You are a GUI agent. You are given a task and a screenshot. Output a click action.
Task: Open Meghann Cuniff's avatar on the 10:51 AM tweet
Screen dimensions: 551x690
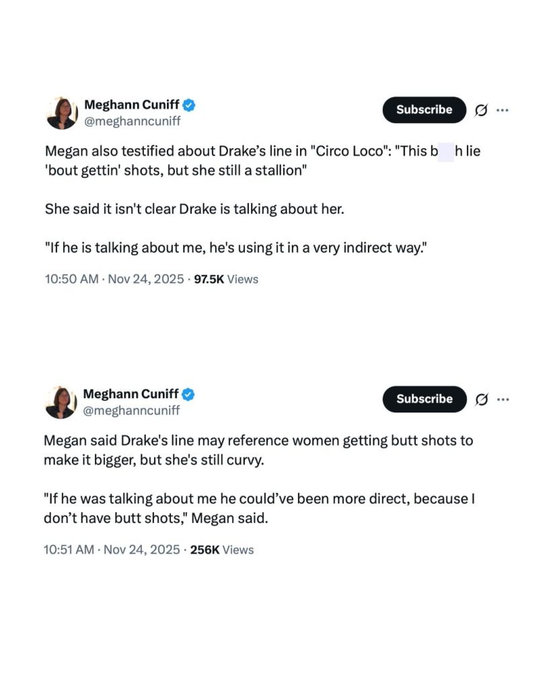[x=61, y=402]
